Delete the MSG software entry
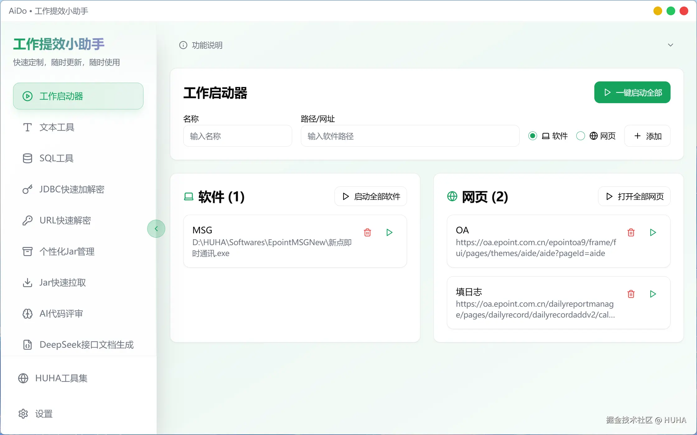Screen dimensions: 697x435 [367, 232]
